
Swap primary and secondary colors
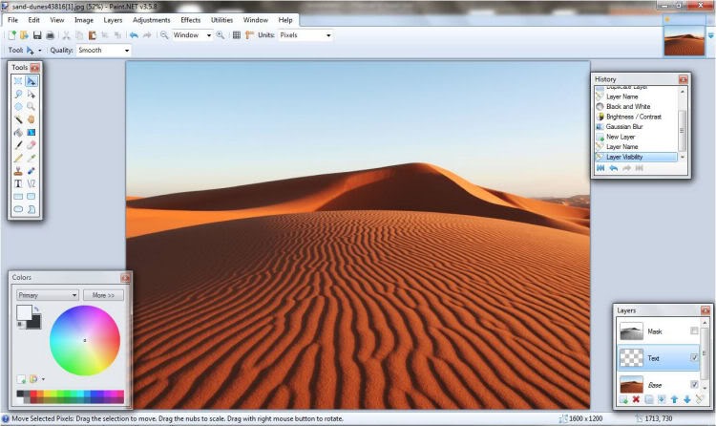click(x=36, y=309)
